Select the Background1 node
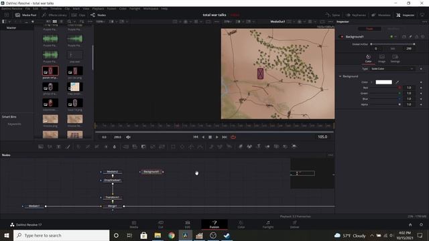Image resolution: width=429 pixels, height=241 pixels. click(x=151, y=171)
